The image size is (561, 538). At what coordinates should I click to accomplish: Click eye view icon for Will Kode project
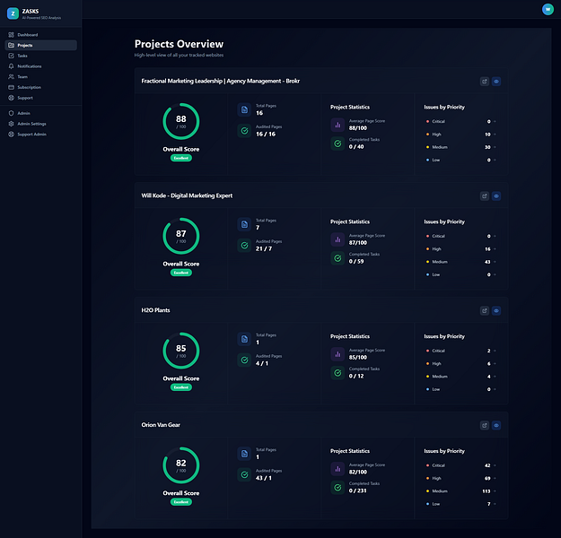point(496,195)
